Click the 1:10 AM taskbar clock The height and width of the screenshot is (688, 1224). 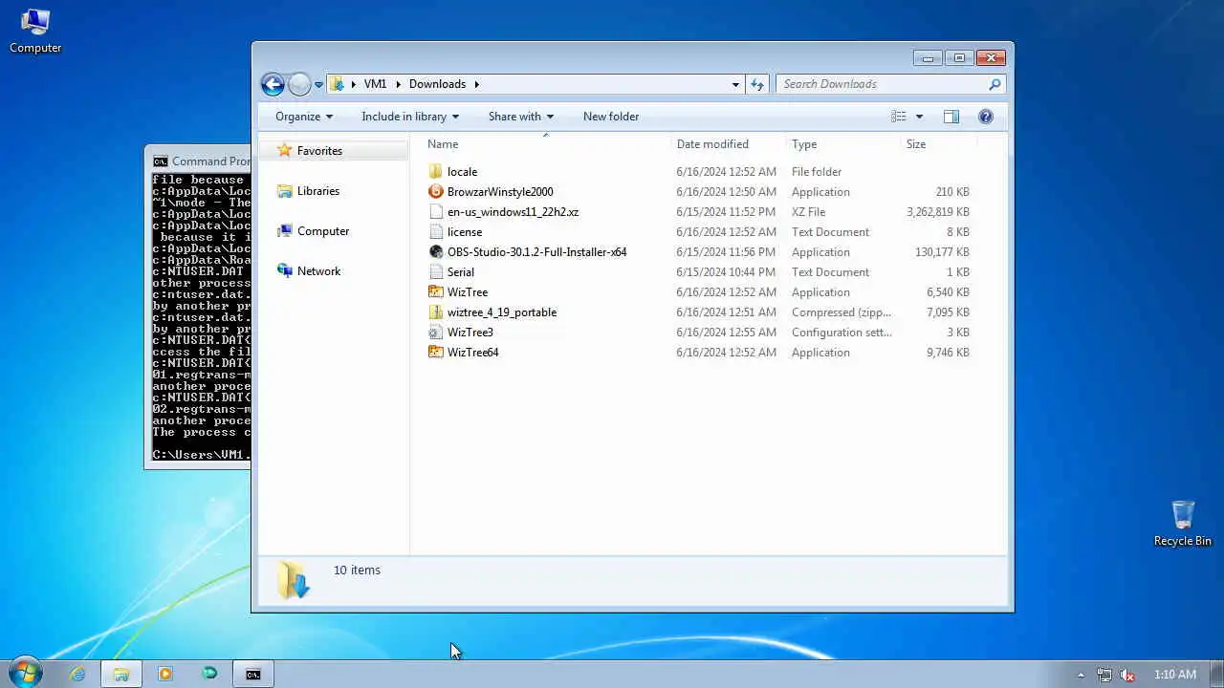(1175, 675)
